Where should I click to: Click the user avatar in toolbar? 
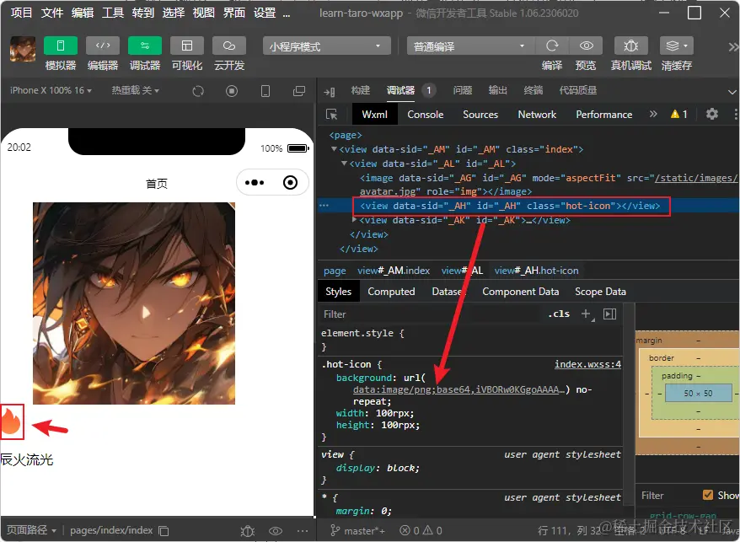coord(23,49)
